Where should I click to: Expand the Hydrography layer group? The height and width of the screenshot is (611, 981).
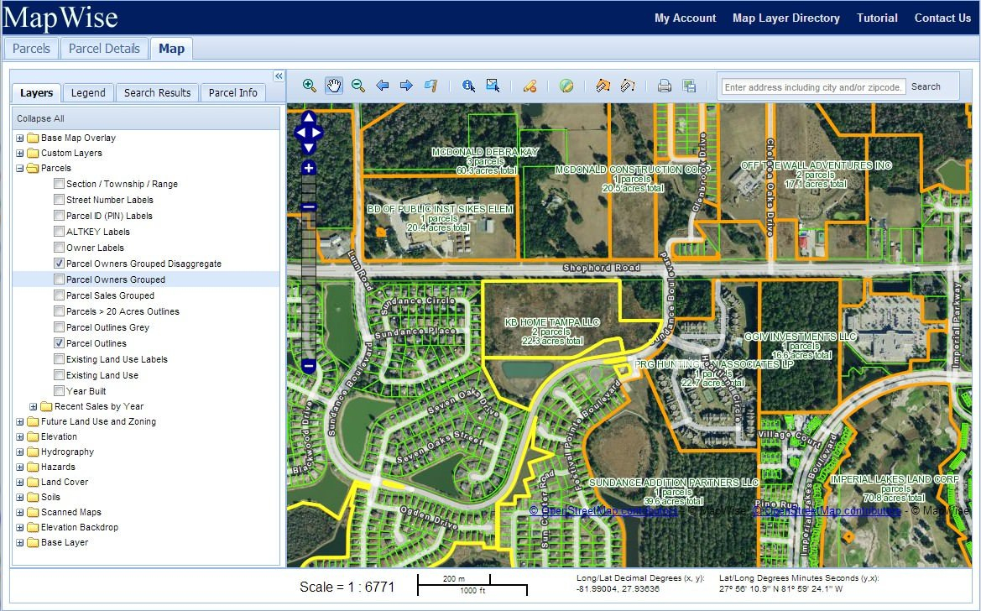(20, 452)
